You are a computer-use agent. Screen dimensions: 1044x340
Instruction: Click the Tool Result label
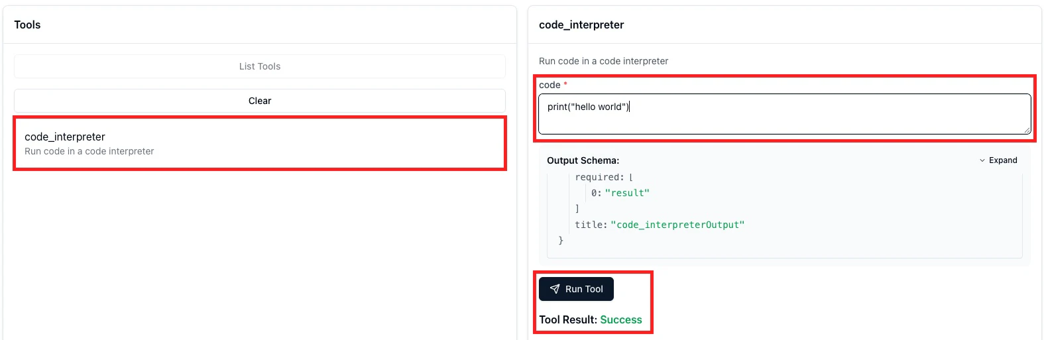[x=568, y=319]
